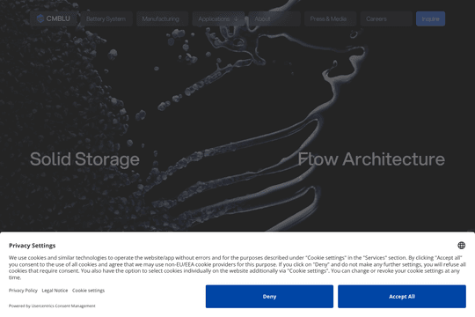The image size is (475, 317).
Task: Click Usercentrics Consent Management link
Action: click(x=63, y=306)
